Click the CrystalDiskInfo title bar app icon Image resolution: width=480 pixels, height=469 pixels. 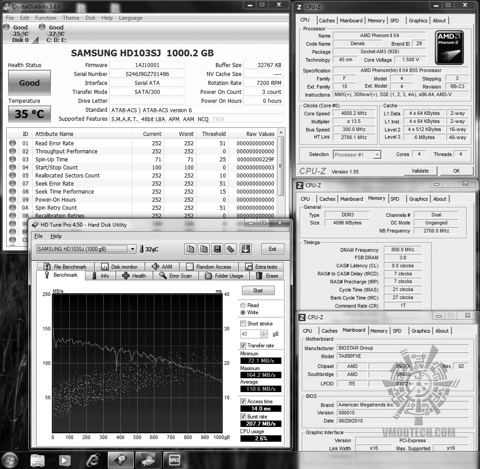6,6
